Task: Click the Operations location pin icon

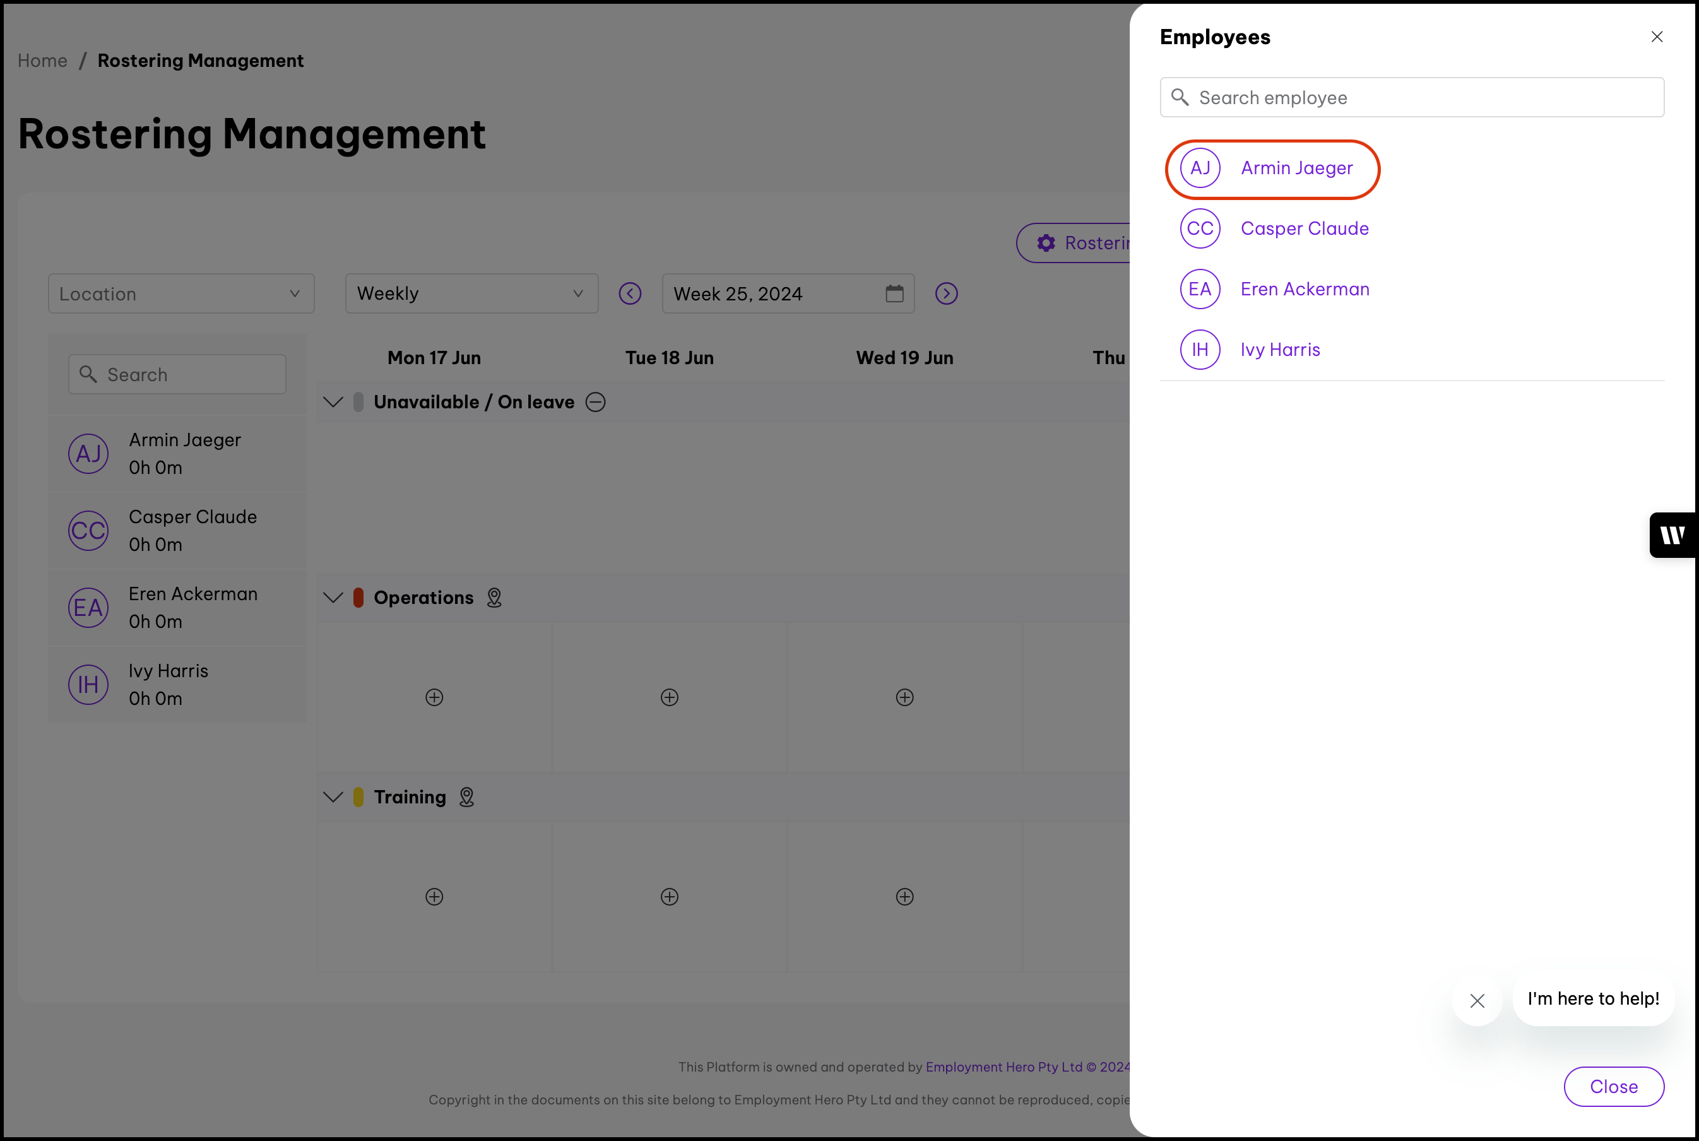Action: tap(494, 598)
